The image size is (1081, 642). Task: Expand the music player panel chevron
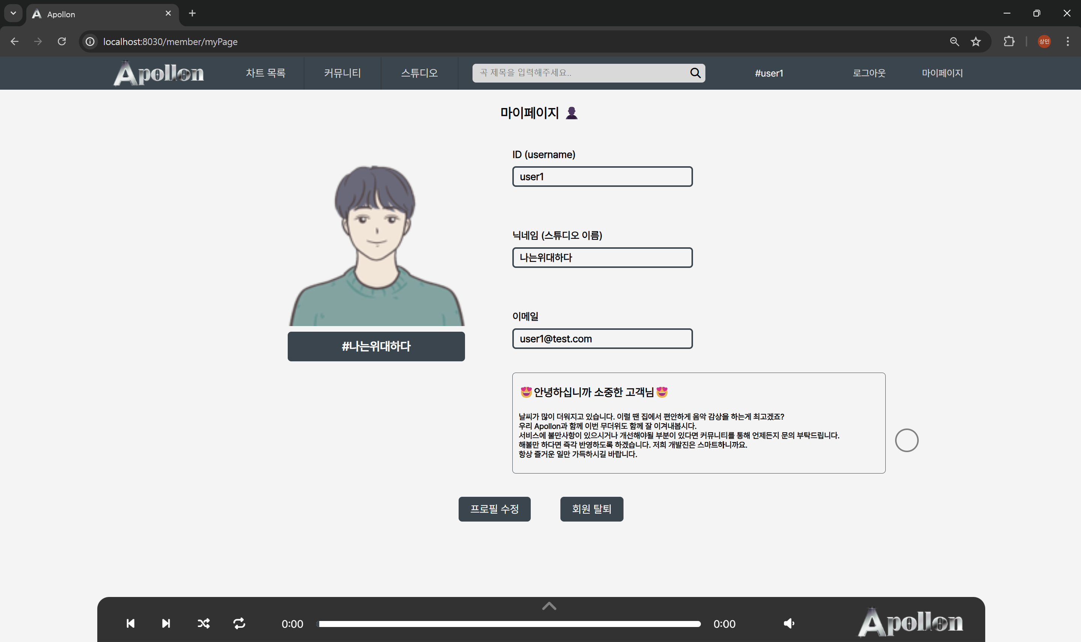click(549, 606)
